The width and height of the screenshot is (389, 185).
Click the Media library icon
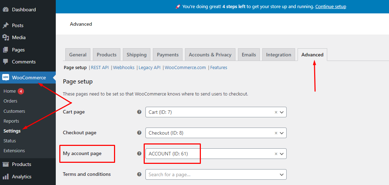5,38
